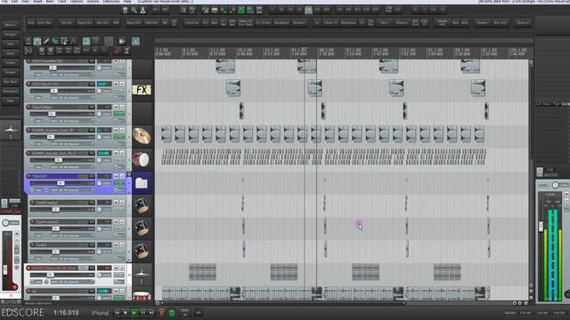Mute the kick drum track
The width and height of the screenshot is (570, 320).
tap(116, 153)
